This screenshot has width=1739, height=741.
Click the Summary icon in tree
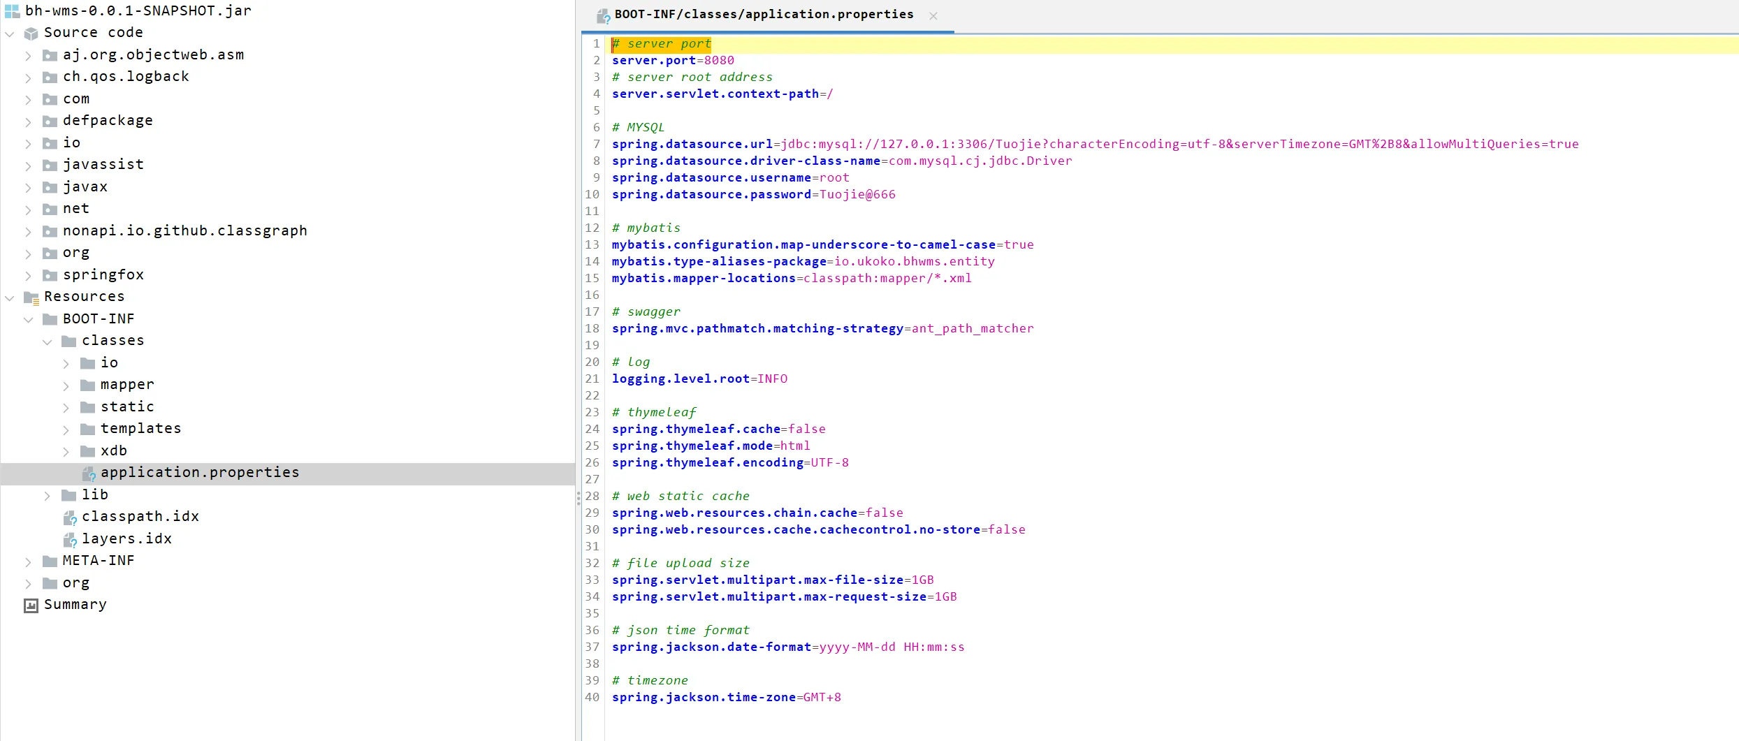pyautogui.click(x=31, y=606)
